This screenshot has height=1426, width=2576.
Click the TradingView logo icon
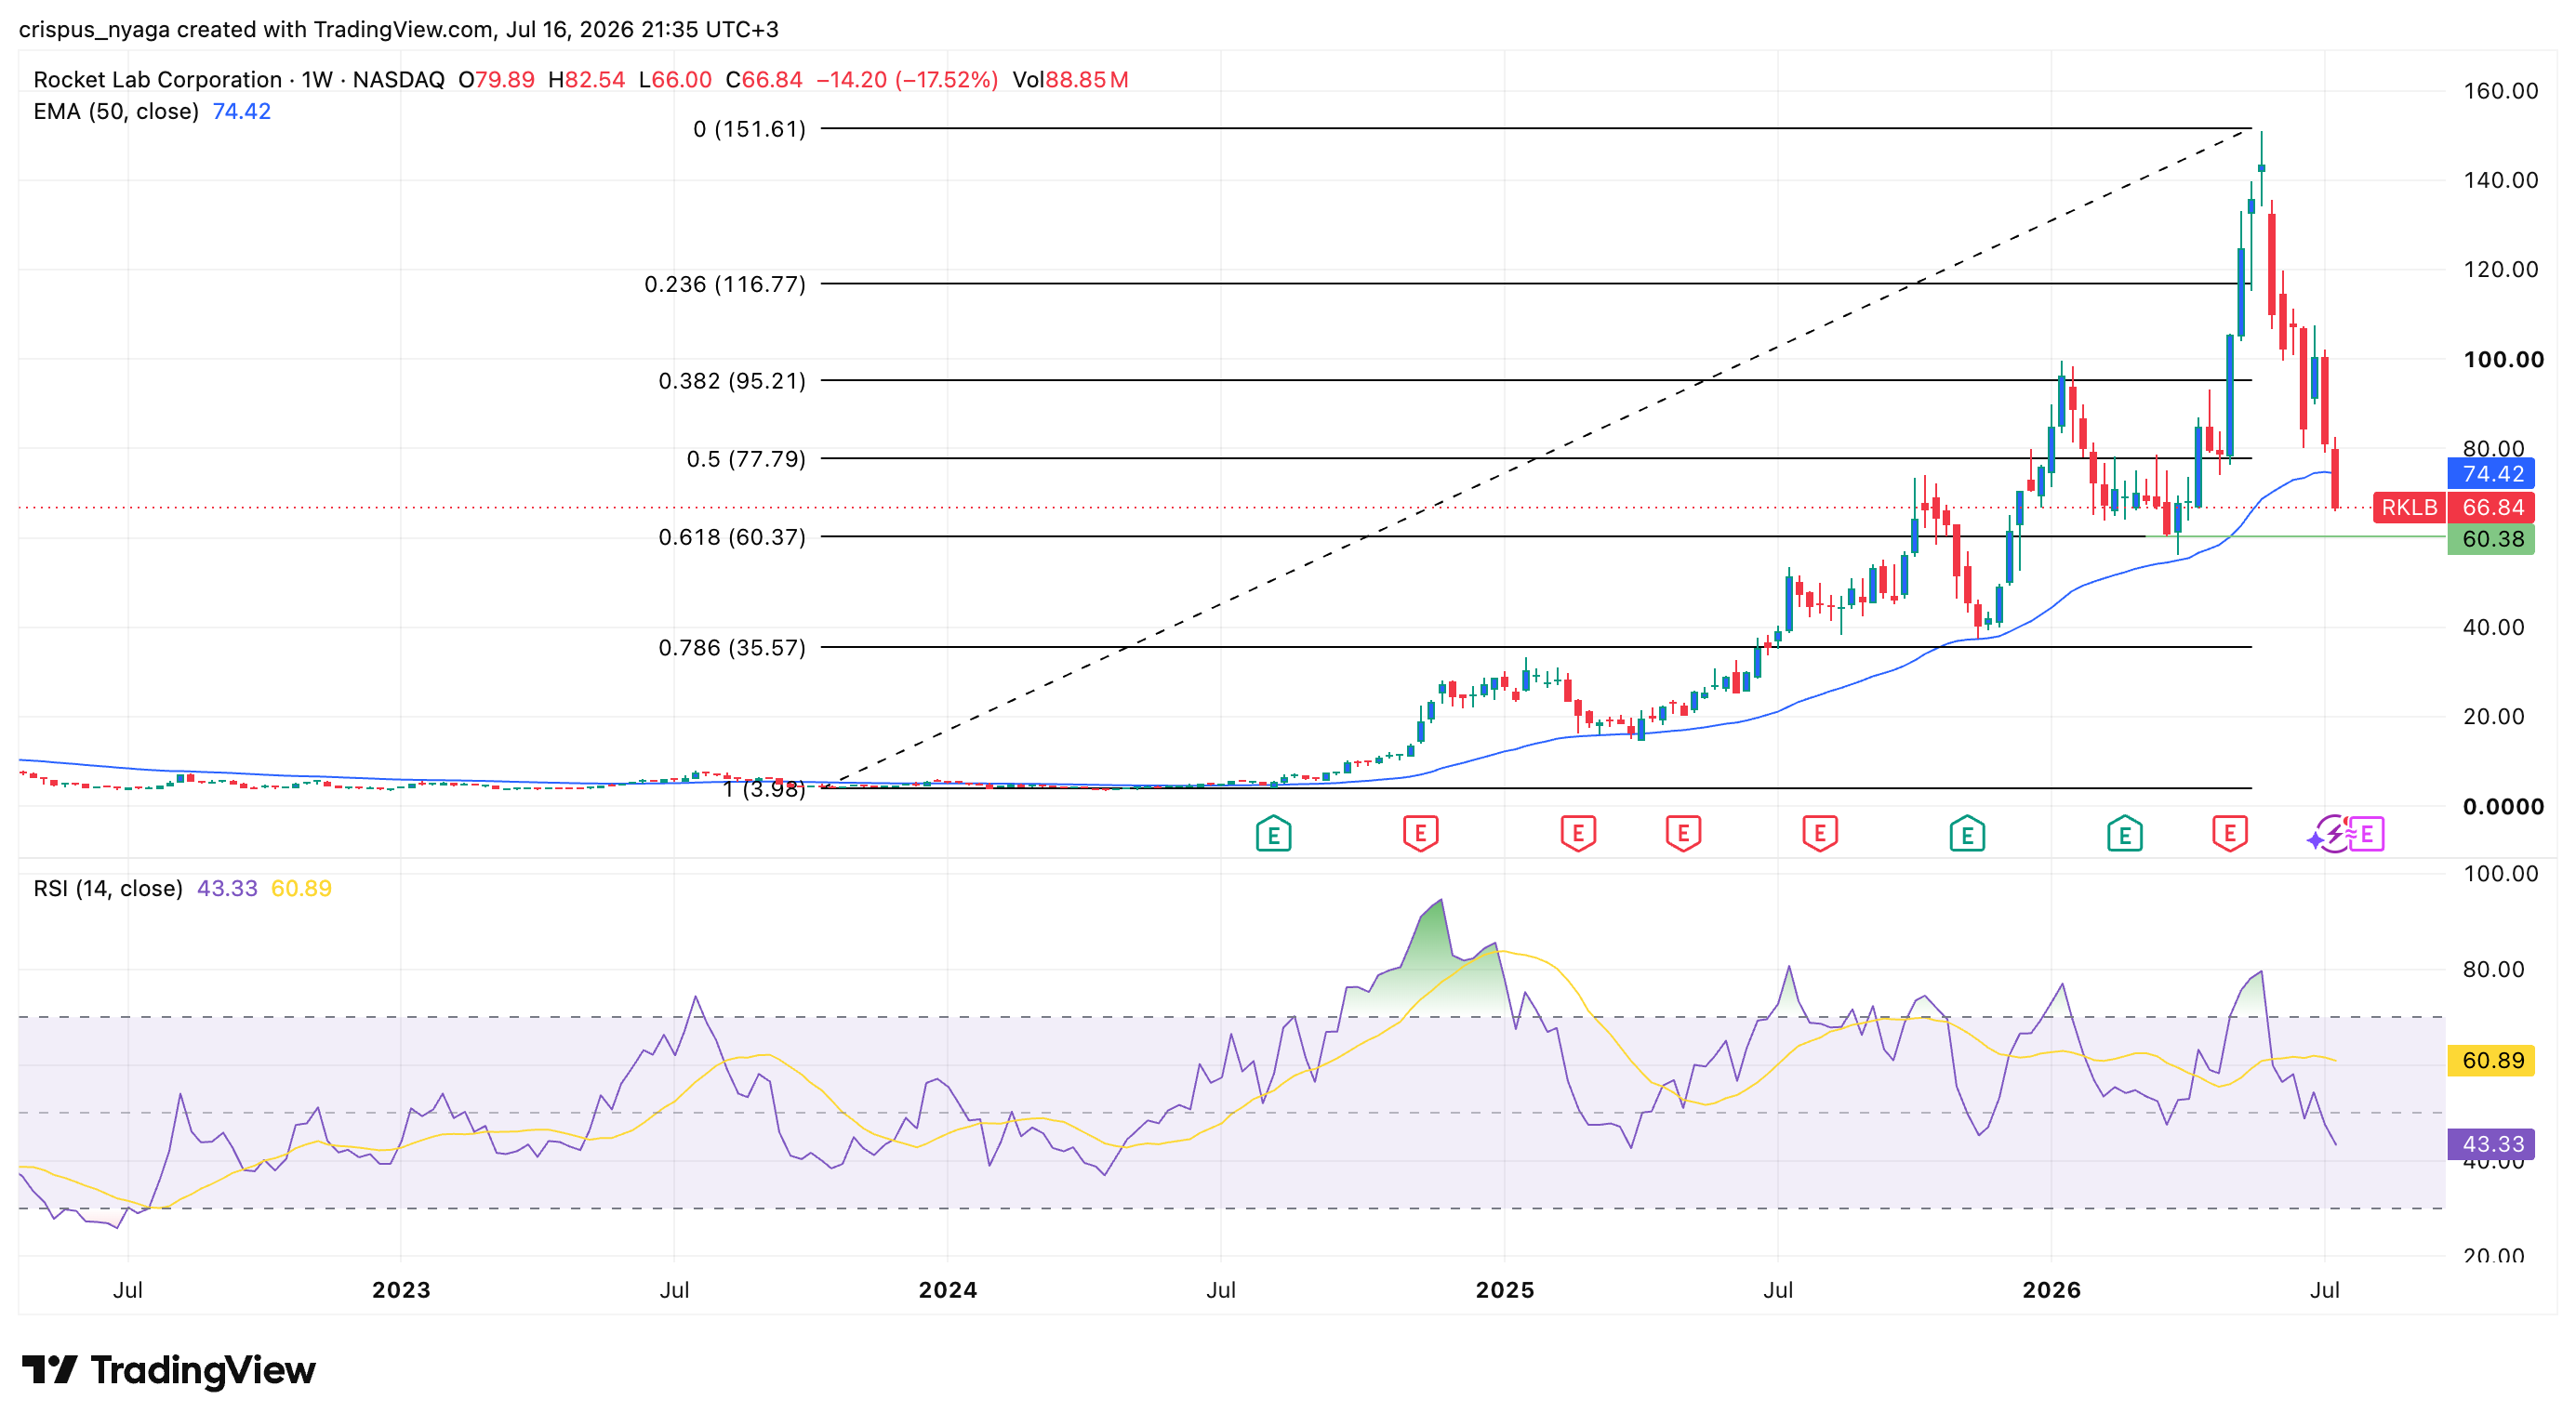[49, 1369]
